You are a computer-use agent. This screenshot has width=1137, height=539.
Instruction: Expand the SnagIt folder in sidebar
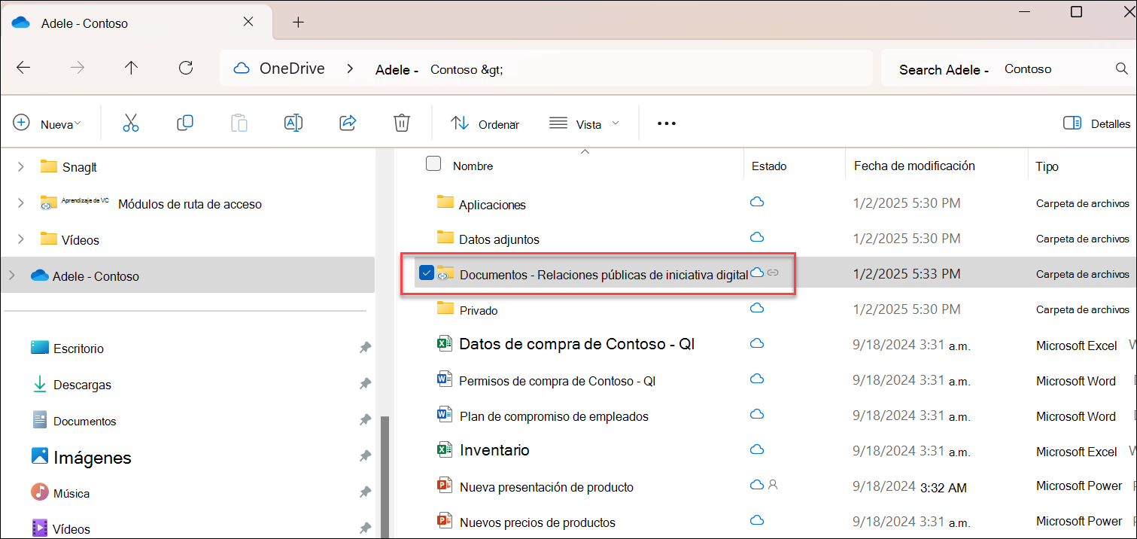click(x=20, y=166)
